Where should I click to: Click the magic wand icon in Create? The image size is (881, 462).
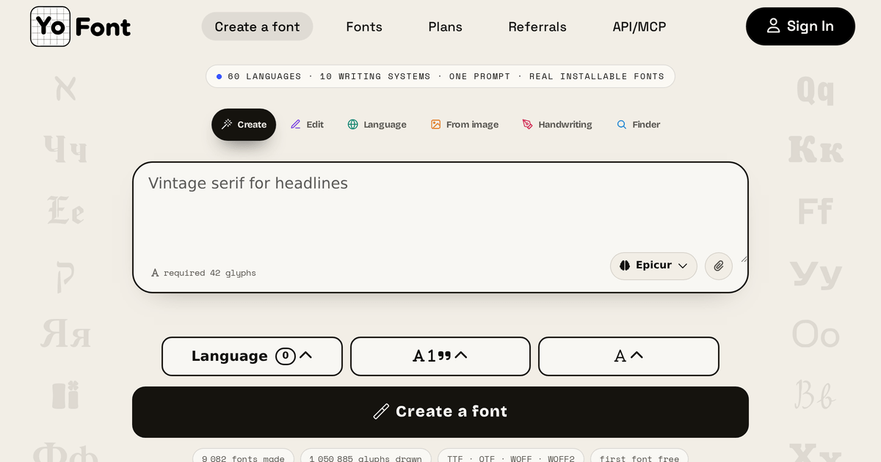pyautogui.click(x=227, y=125)
